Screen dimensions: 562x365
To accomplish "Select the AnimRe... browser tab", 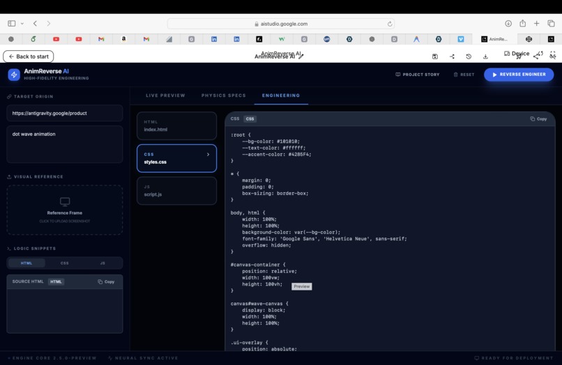I will pos(494,39).
